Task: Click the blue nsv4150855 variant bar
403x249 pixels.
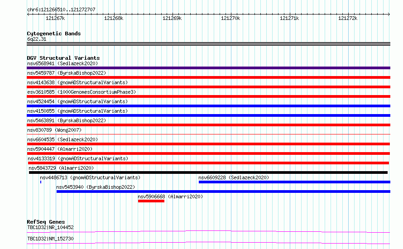Action: coord(208,115)
